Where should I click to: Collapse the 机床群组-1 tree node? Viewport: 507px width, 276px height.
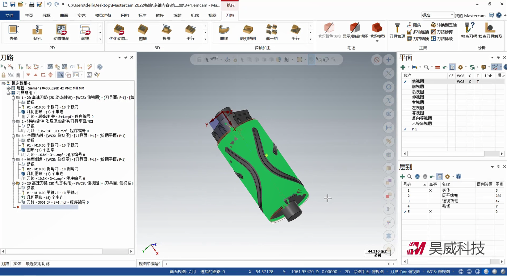tap(3, 83)
